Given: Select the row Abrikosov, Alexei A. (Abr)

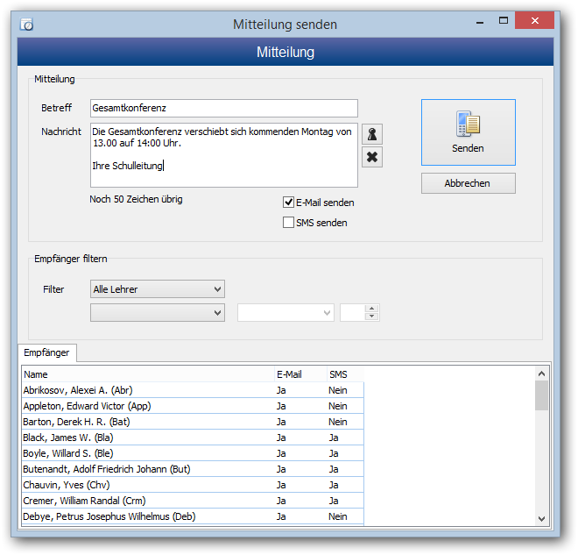Looking at the screenshot, I should 193,390.
